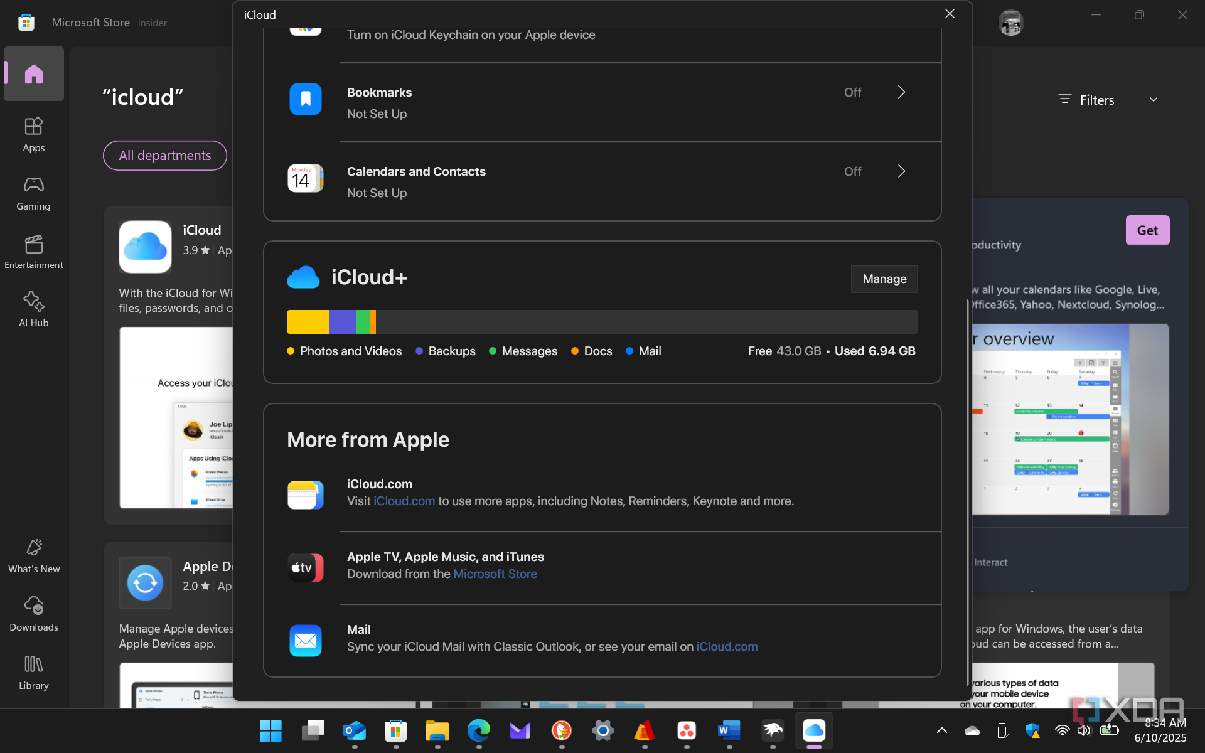Click the yellow Photos and Videos storage segment
This screenshot has height=753, width=1205.
(308, 322)
